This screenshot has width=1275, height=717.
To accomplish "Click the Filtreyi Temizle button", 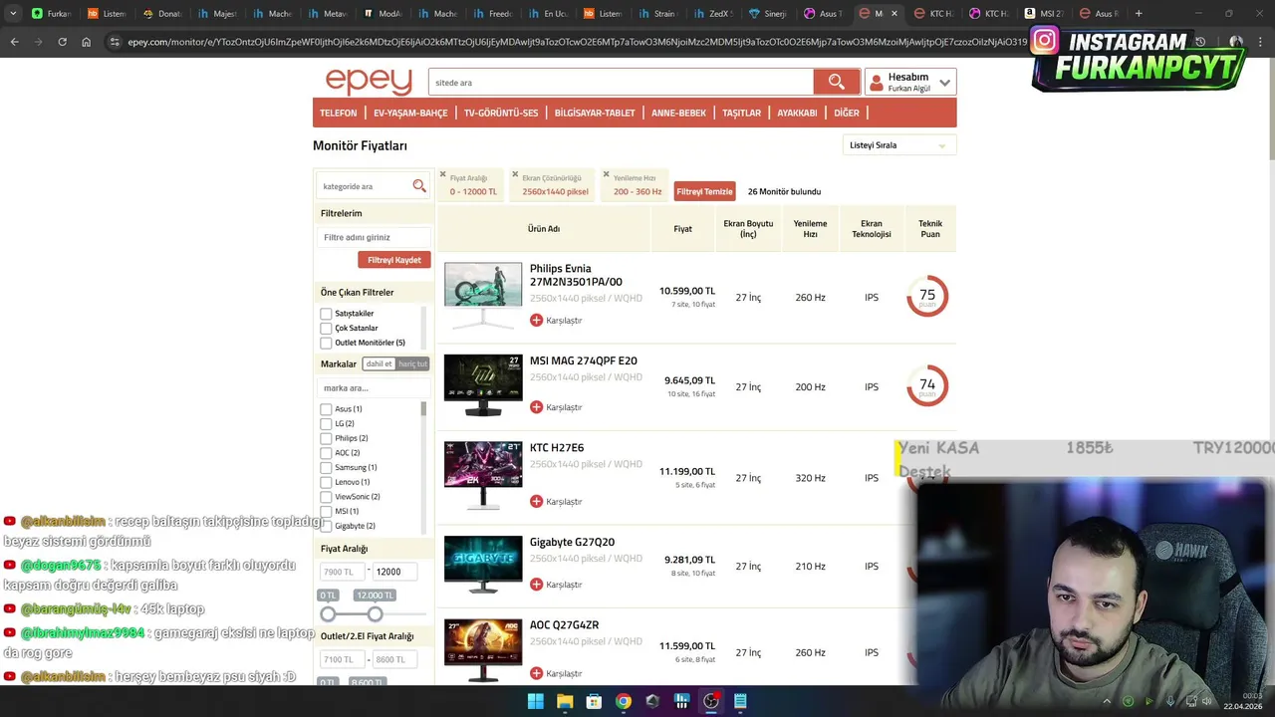I will (704, 191).
